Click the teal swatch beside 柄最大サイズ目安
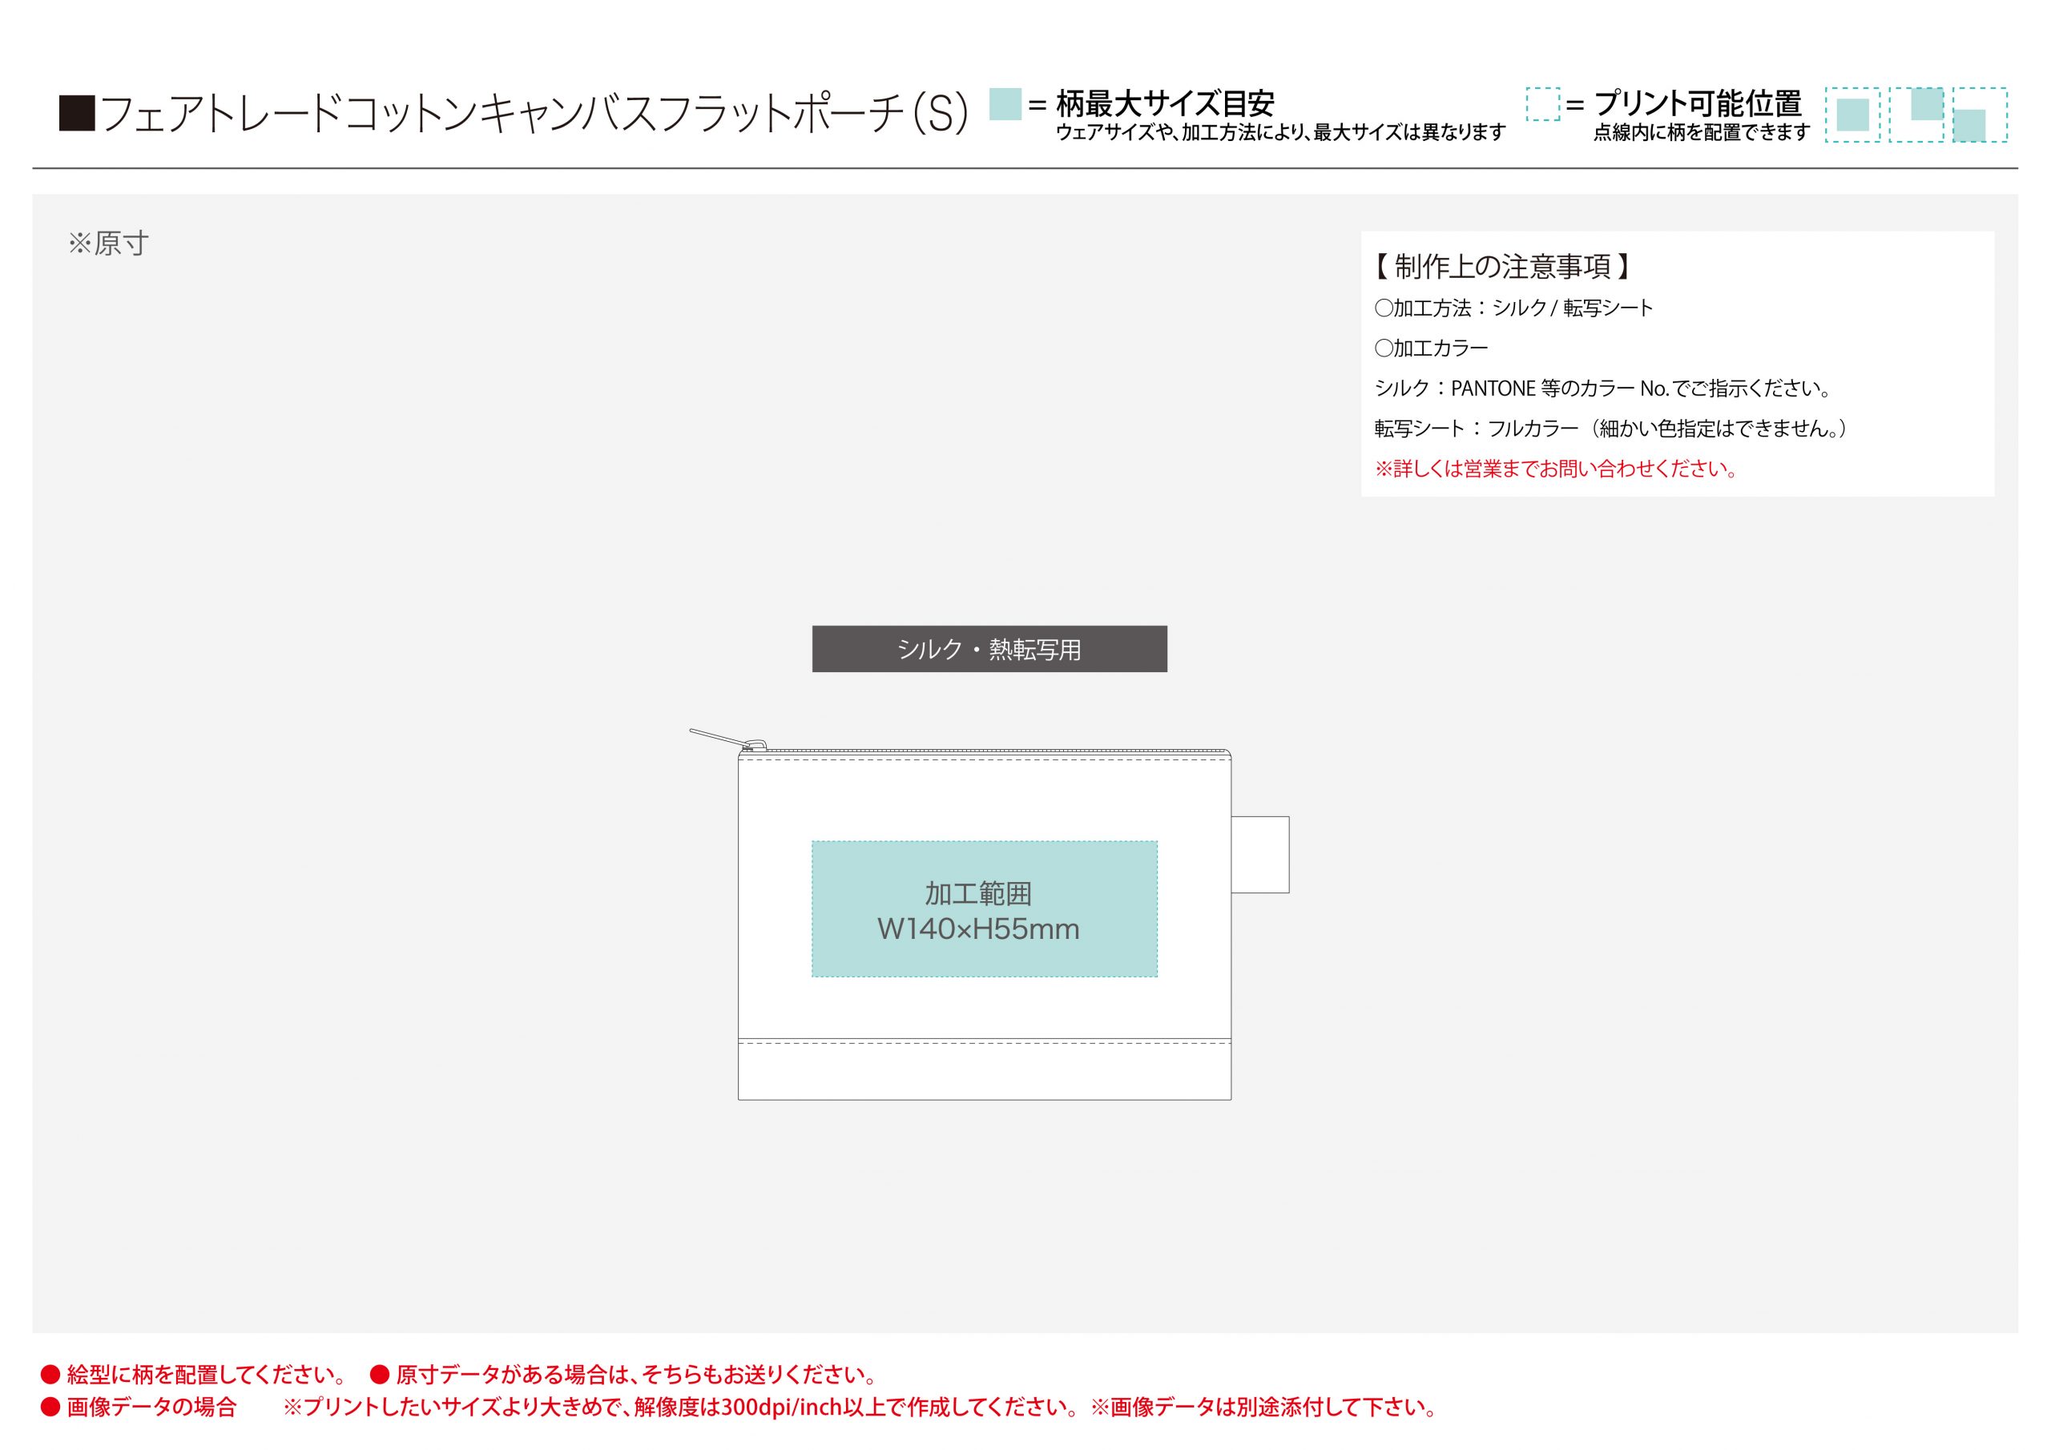The height and width of the screenshot is (1450, 2051). pos(1005,103)
